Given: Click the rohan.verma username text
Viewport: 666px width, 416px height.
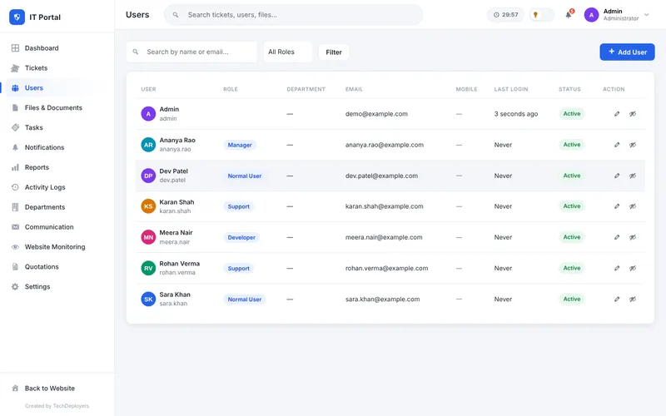Looking at the screenshot, I should click(x=177, y=273).
